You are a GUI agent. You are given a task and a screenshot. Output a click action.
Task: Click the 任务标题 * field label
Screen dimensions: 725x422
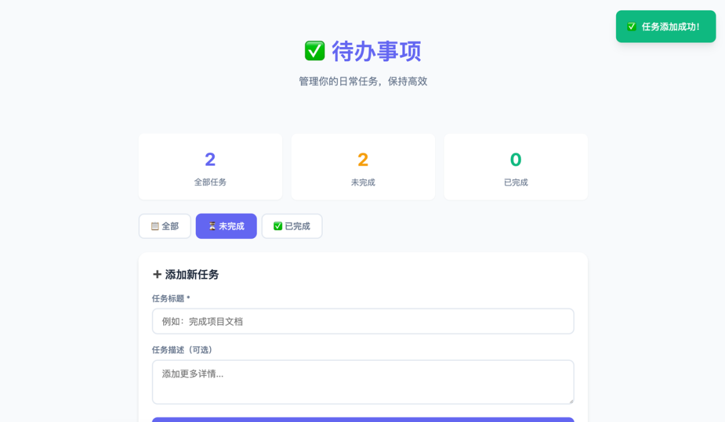coord(171,299)
